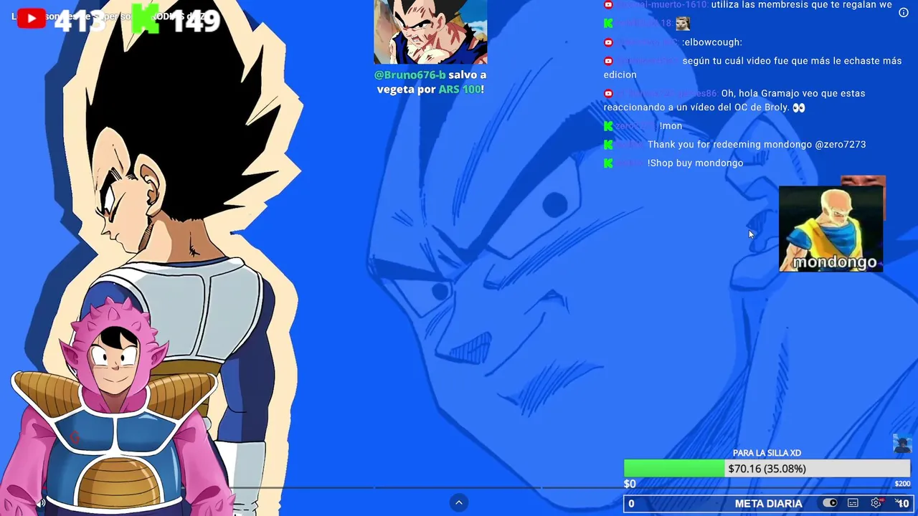
Task: Open the video info icon top-right
Action: click(904, 13)
